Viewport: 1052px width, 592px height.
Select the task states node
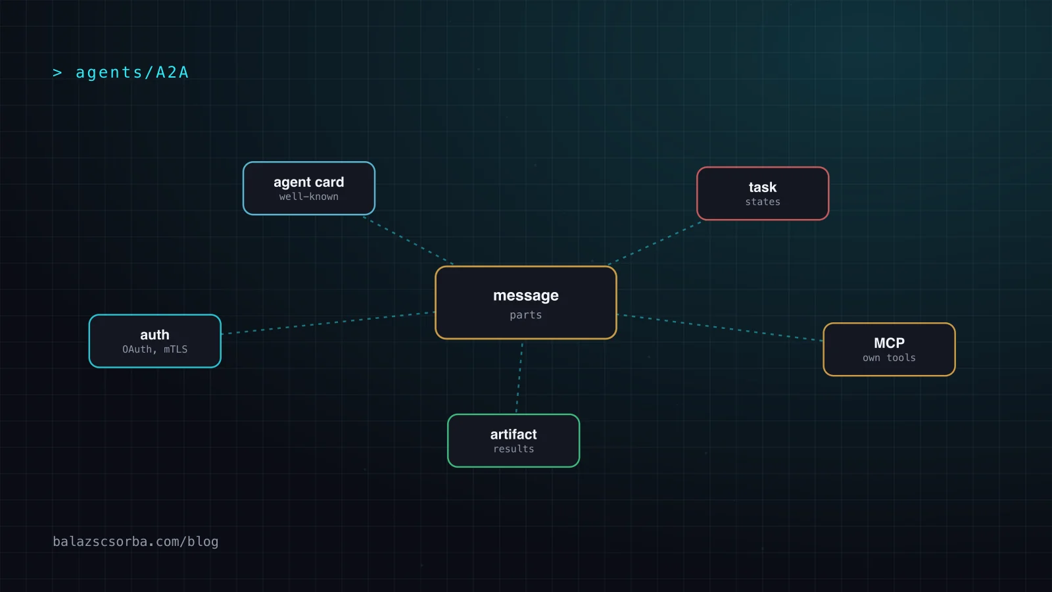[763, 193]
